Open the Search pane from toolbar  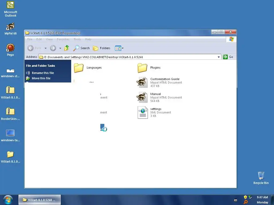(81, 48)
